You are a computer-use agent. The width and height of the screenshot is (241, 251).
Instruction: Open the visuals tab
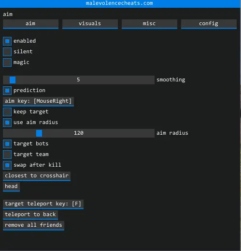(90, 24)
